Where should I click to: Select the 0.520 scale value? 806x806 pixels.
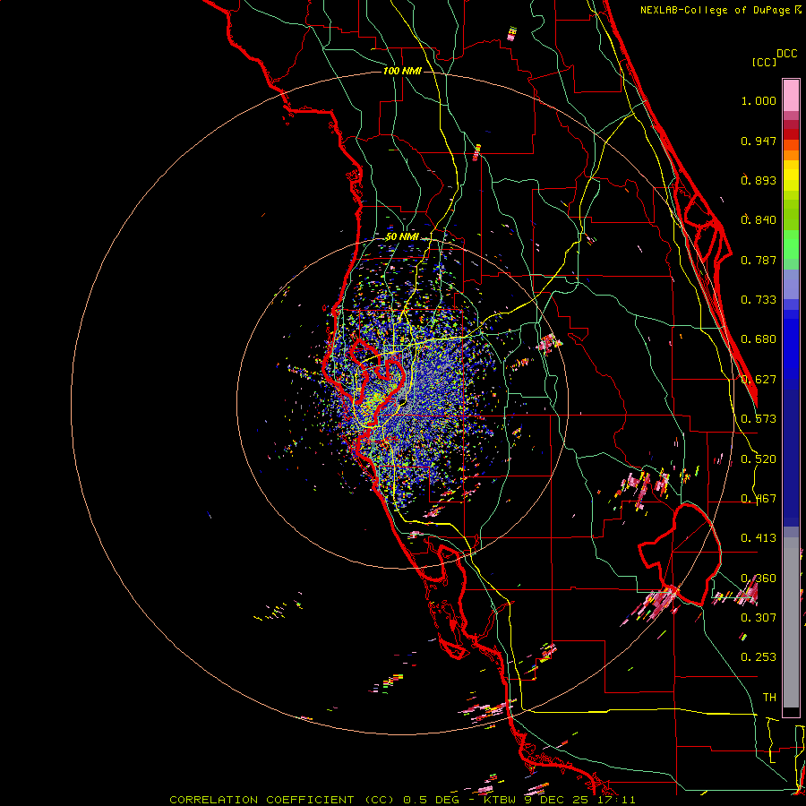click(759, 459)
